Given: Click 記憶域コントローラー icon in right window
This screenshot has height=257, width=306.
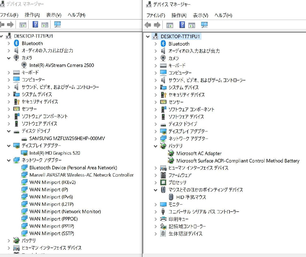Looking at the screenshot, I should [163, 226].
